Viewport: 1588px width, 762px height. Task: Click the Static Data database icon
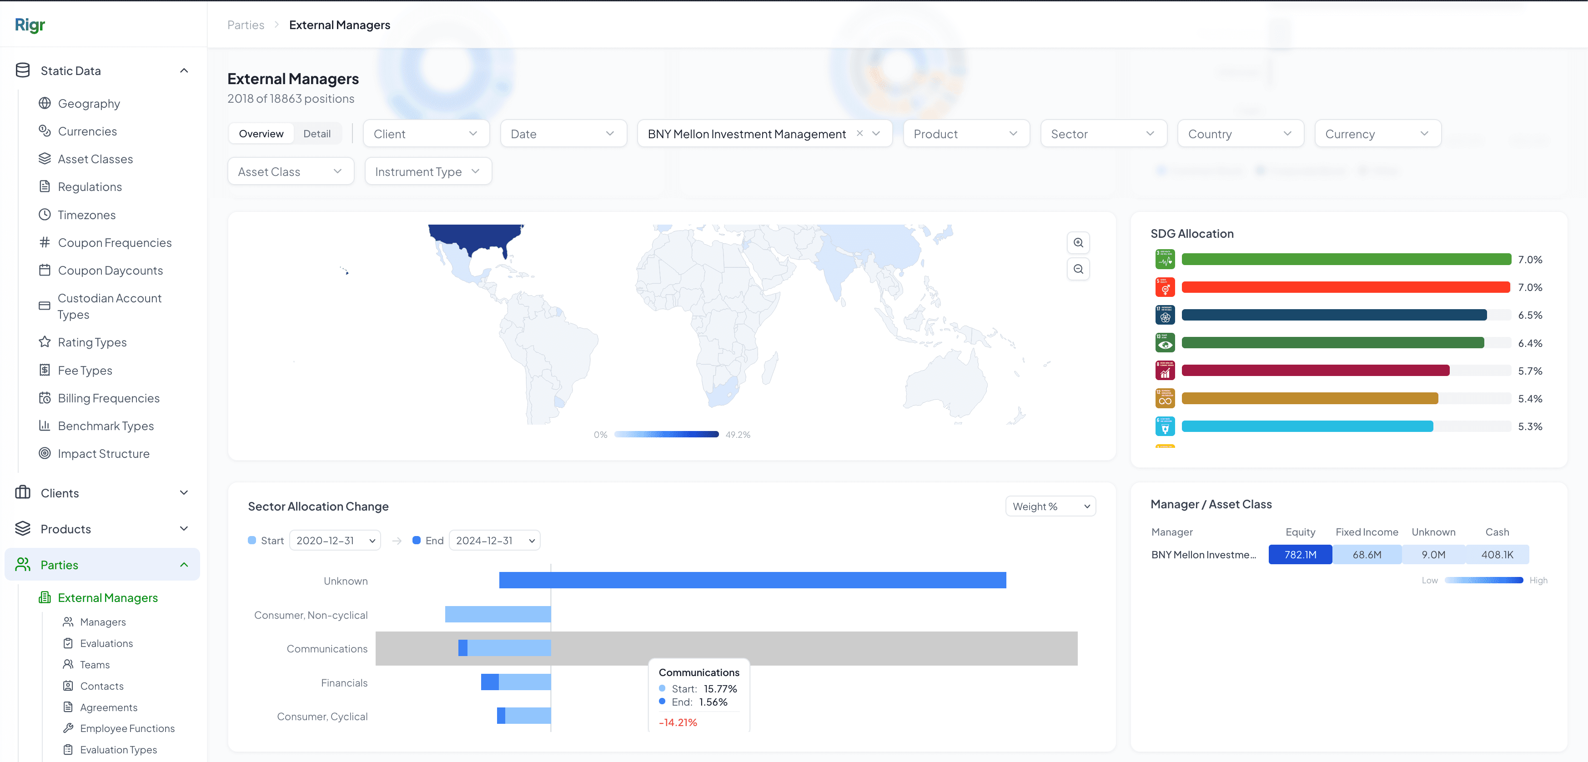23,70
